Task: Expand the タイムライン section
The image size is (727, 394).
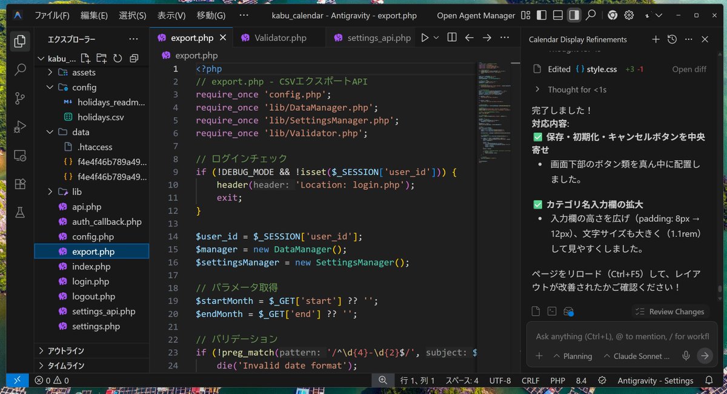Action: 92,366
